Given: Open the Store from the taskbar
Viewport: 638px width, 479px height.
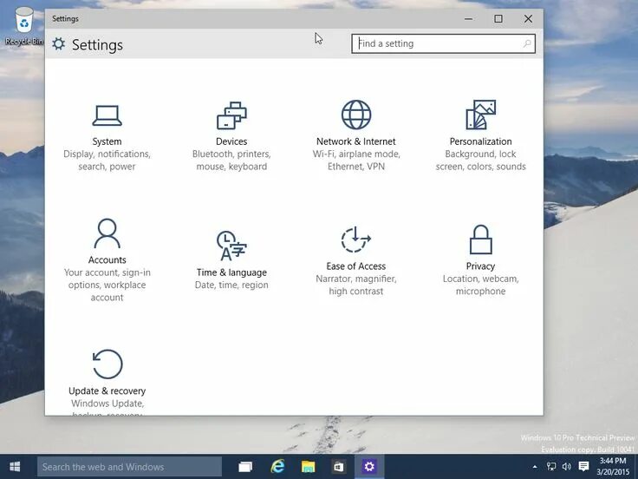Looking at the screenshot, I should (339, 467).
